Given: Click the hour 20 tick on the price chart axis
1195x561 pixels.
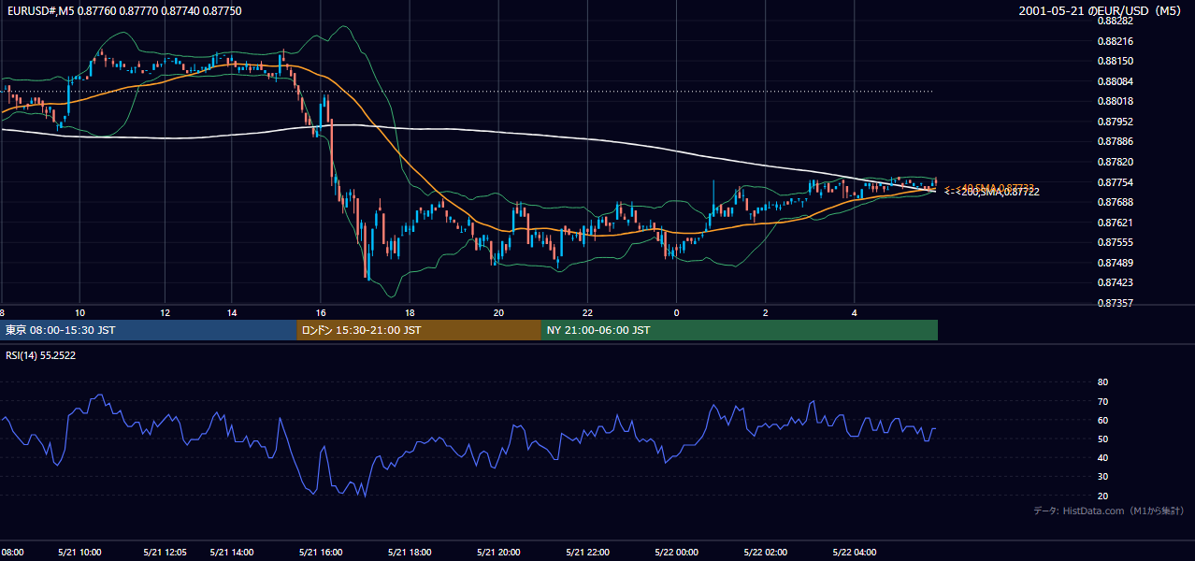Looking at the screenshot, I should 498,312.
